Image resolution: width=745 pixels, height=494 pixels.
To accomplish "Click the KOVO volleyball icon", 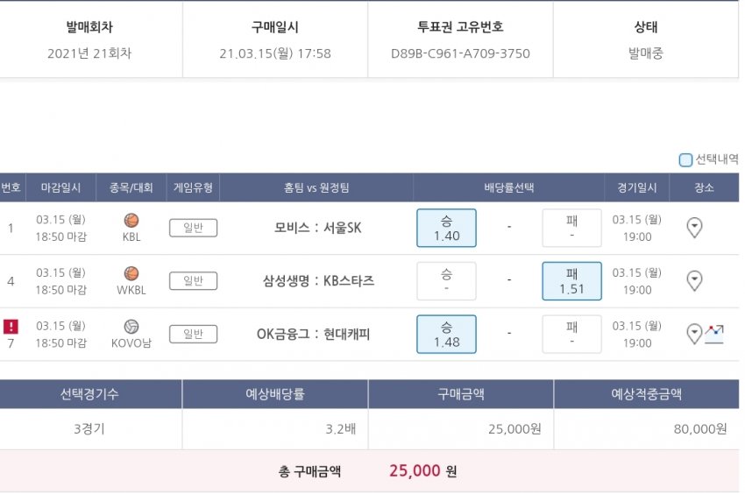I will point(131,326).
